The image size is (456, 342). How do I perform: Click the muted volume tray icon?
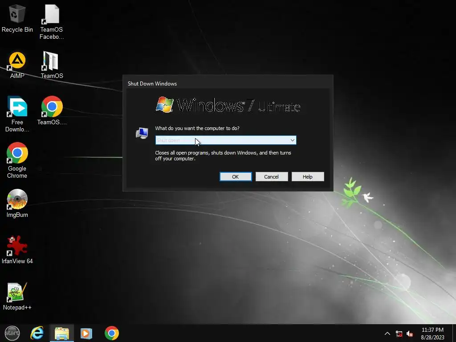[410, 334]
